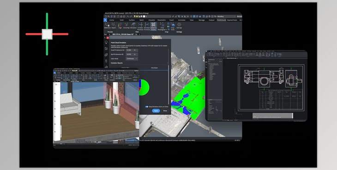
Task: Toggle Adaptive Display in the ribbon
Action: 153,26
